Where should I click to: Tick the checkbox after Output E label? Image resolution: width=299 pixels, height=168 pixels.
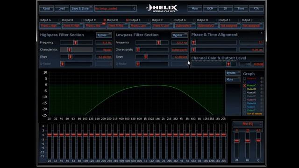[149, 20]
